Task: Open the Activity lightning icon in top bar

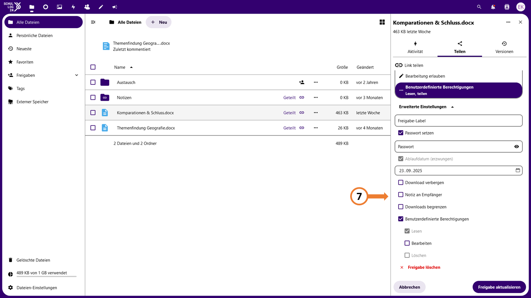Action: pyautogui.click(x=73, y=7)
